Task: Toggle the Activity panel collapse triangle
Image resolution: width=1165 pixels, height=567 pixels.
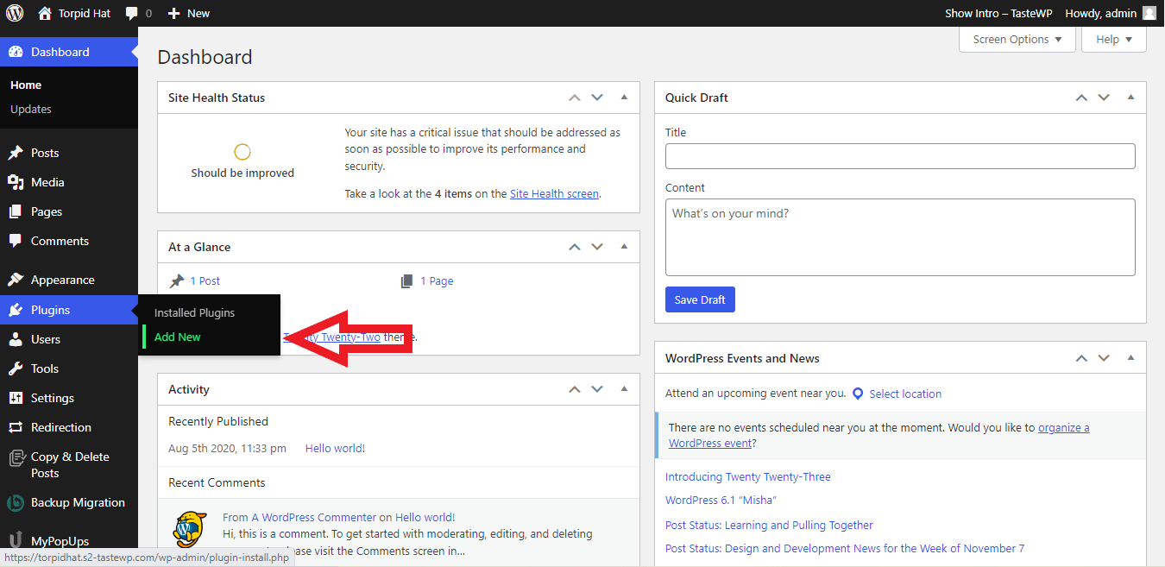Action: (624, 389)
